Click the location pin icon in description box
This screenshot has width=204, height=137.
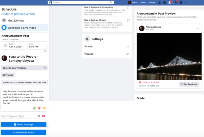point(39,108)
